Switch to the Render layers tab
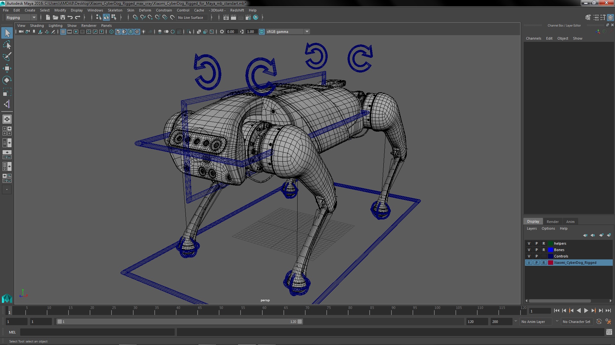The height and width of the screenshot is (345, 615). pyautogui.click(x=553, y=222)
